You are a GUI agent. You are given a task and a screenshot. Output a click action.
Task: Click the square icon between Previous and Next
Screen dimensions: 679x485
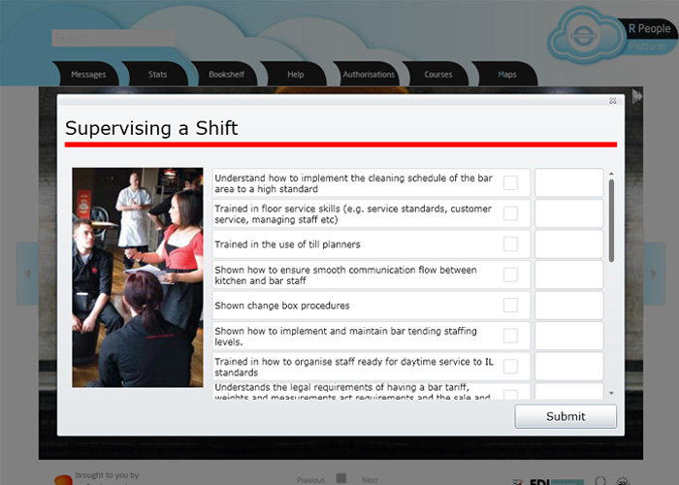pyautogui.click(x=340, y=478)
